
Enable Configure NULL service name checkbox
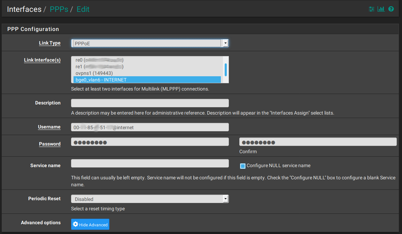[243, 166]
